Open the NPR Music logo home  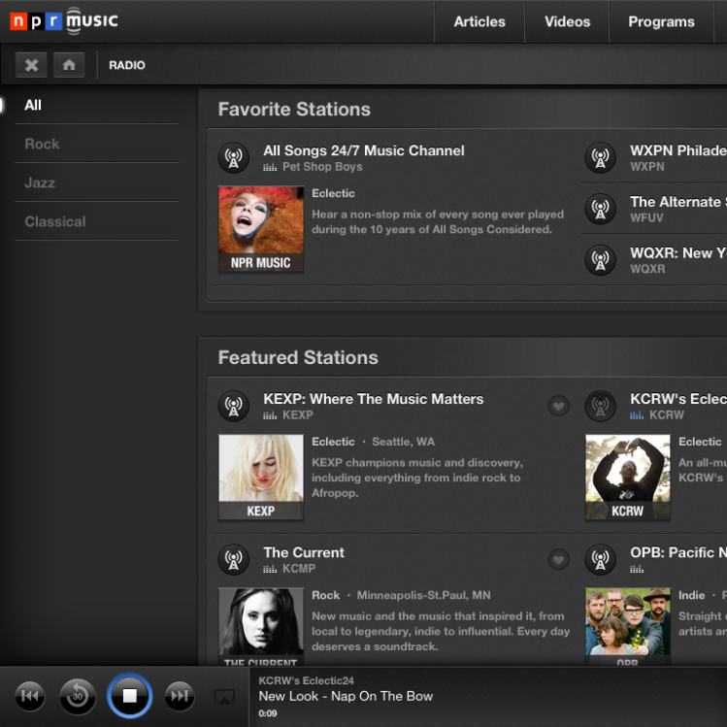(64, 21)
